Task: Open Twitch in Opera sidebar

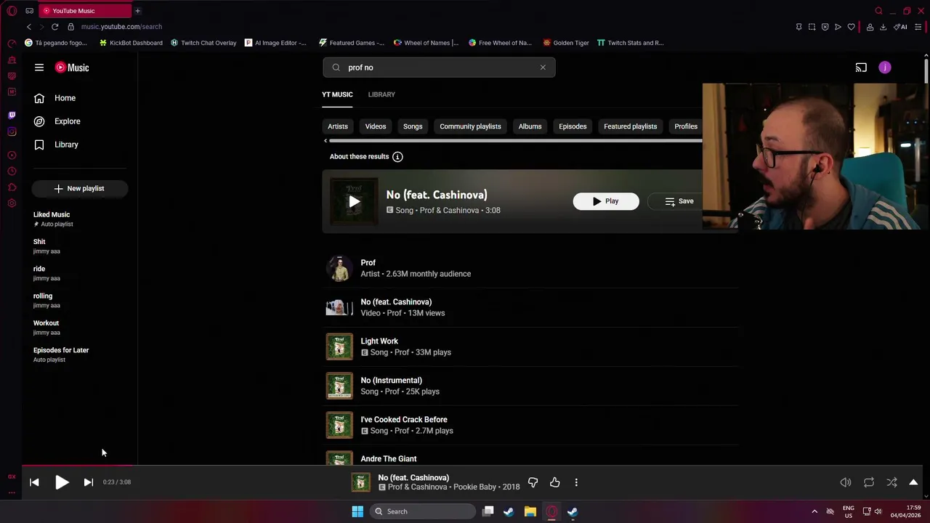Action: coord(12,115)
